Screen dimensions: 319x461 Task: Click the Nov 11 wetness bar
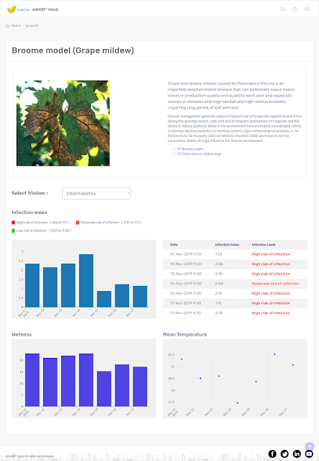(x=32, y=380)
